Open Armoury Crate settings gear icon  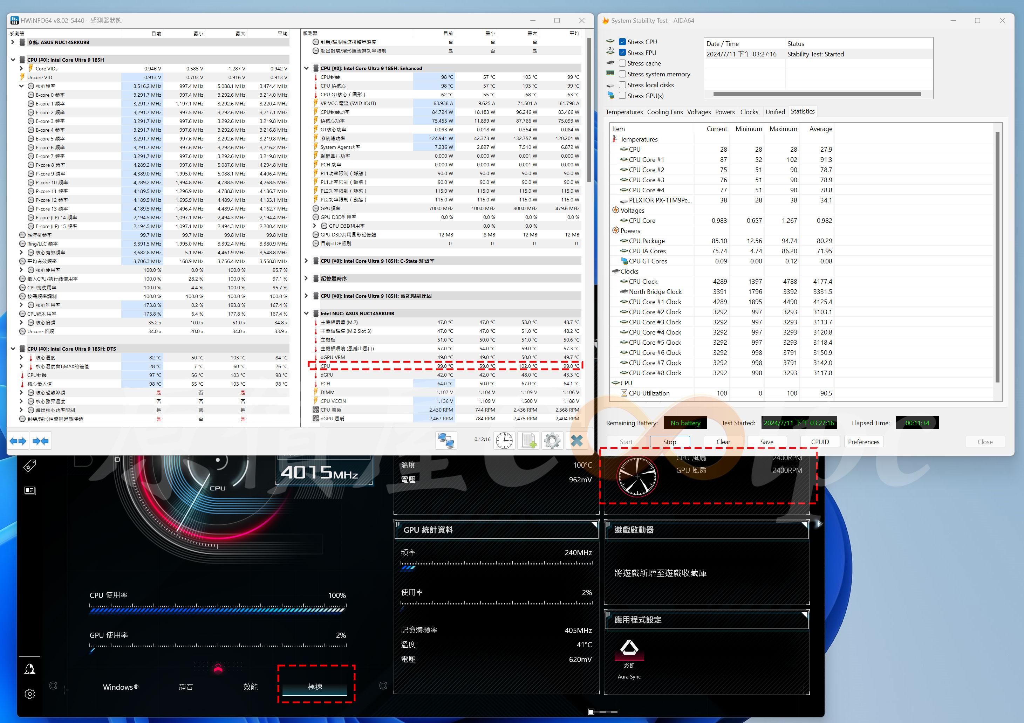[30, 694]
